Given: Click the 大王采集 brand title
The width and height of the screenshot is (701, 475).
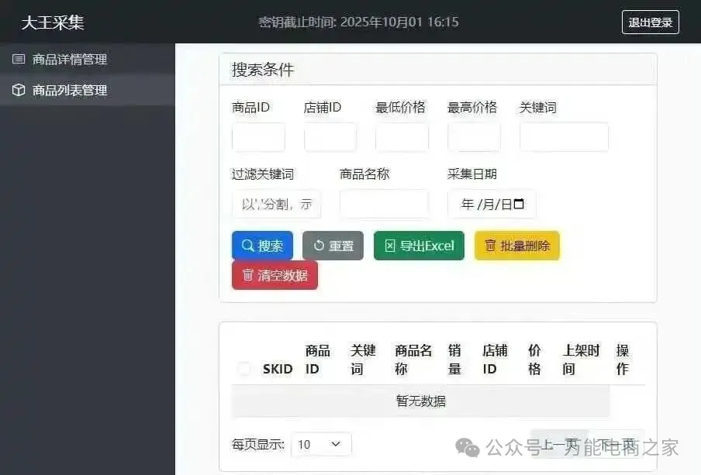Looking at the screenshot, I should pos(53,22).
